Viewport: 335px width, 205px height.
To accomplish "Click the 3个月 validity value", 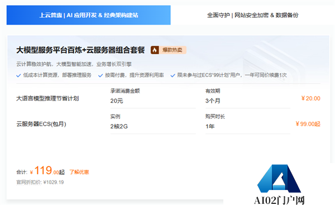I will (x=213, y=101).
